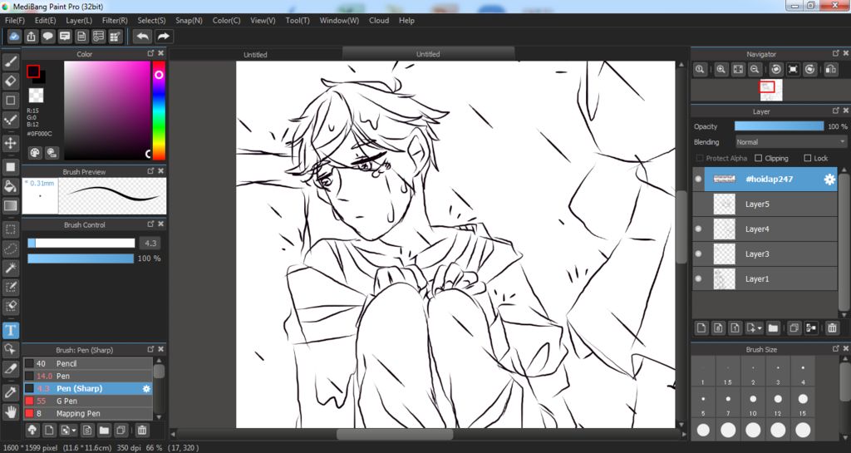851x453 pixels.
Task: Click Navigator fit-to-screen icon
Action: 738,70
